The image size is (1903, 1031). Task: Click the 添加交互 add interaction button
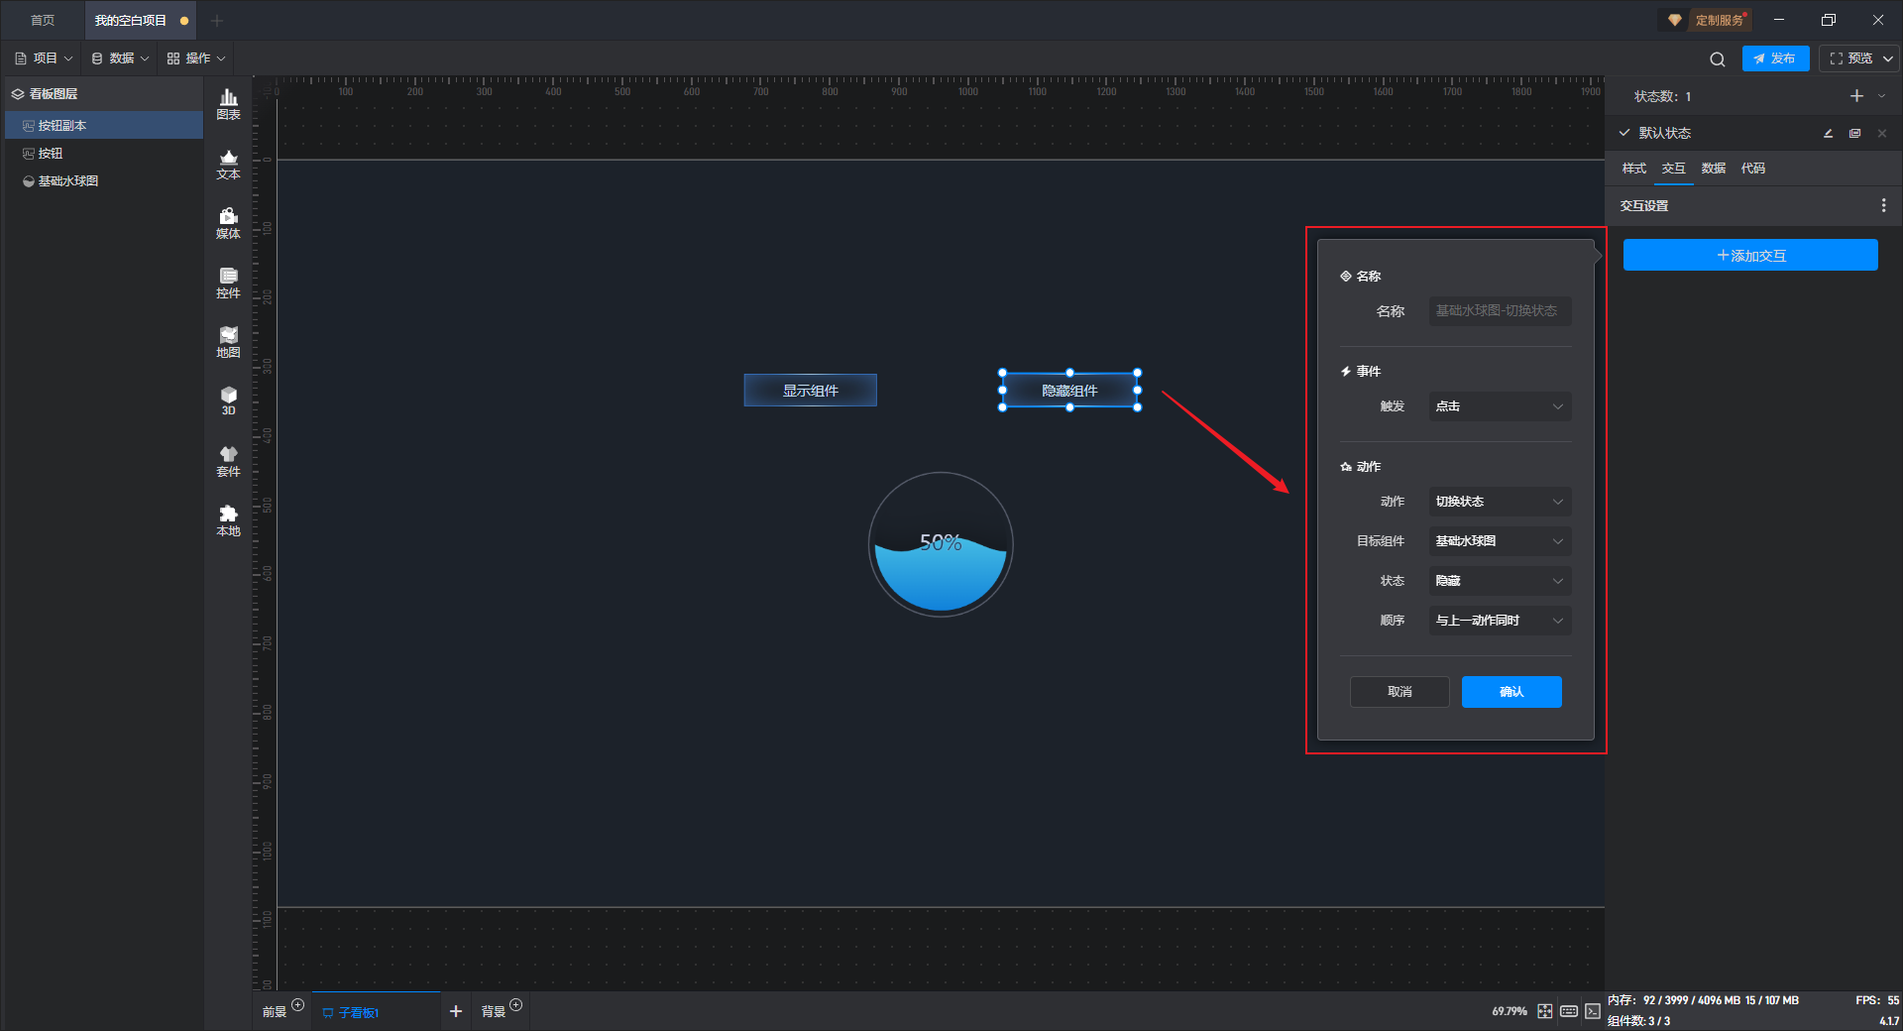[1749, 256]
